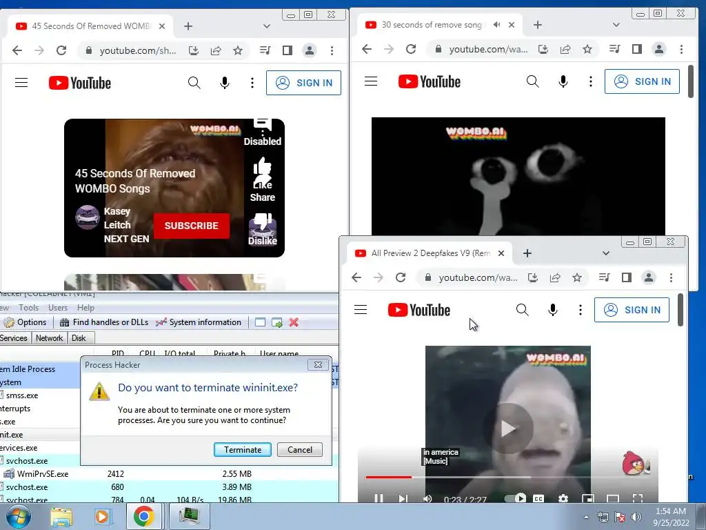Expand the tab search chevron in the top-left Chrome window
The height and width of the screenshot is (530, 706).
tap(267, 26)
